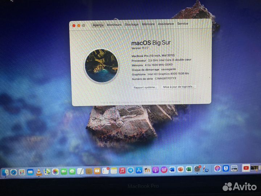The height and width of the screenshot is (196, 261).
Task: Open the graduation cap app icon
Action: pos(147,170)
